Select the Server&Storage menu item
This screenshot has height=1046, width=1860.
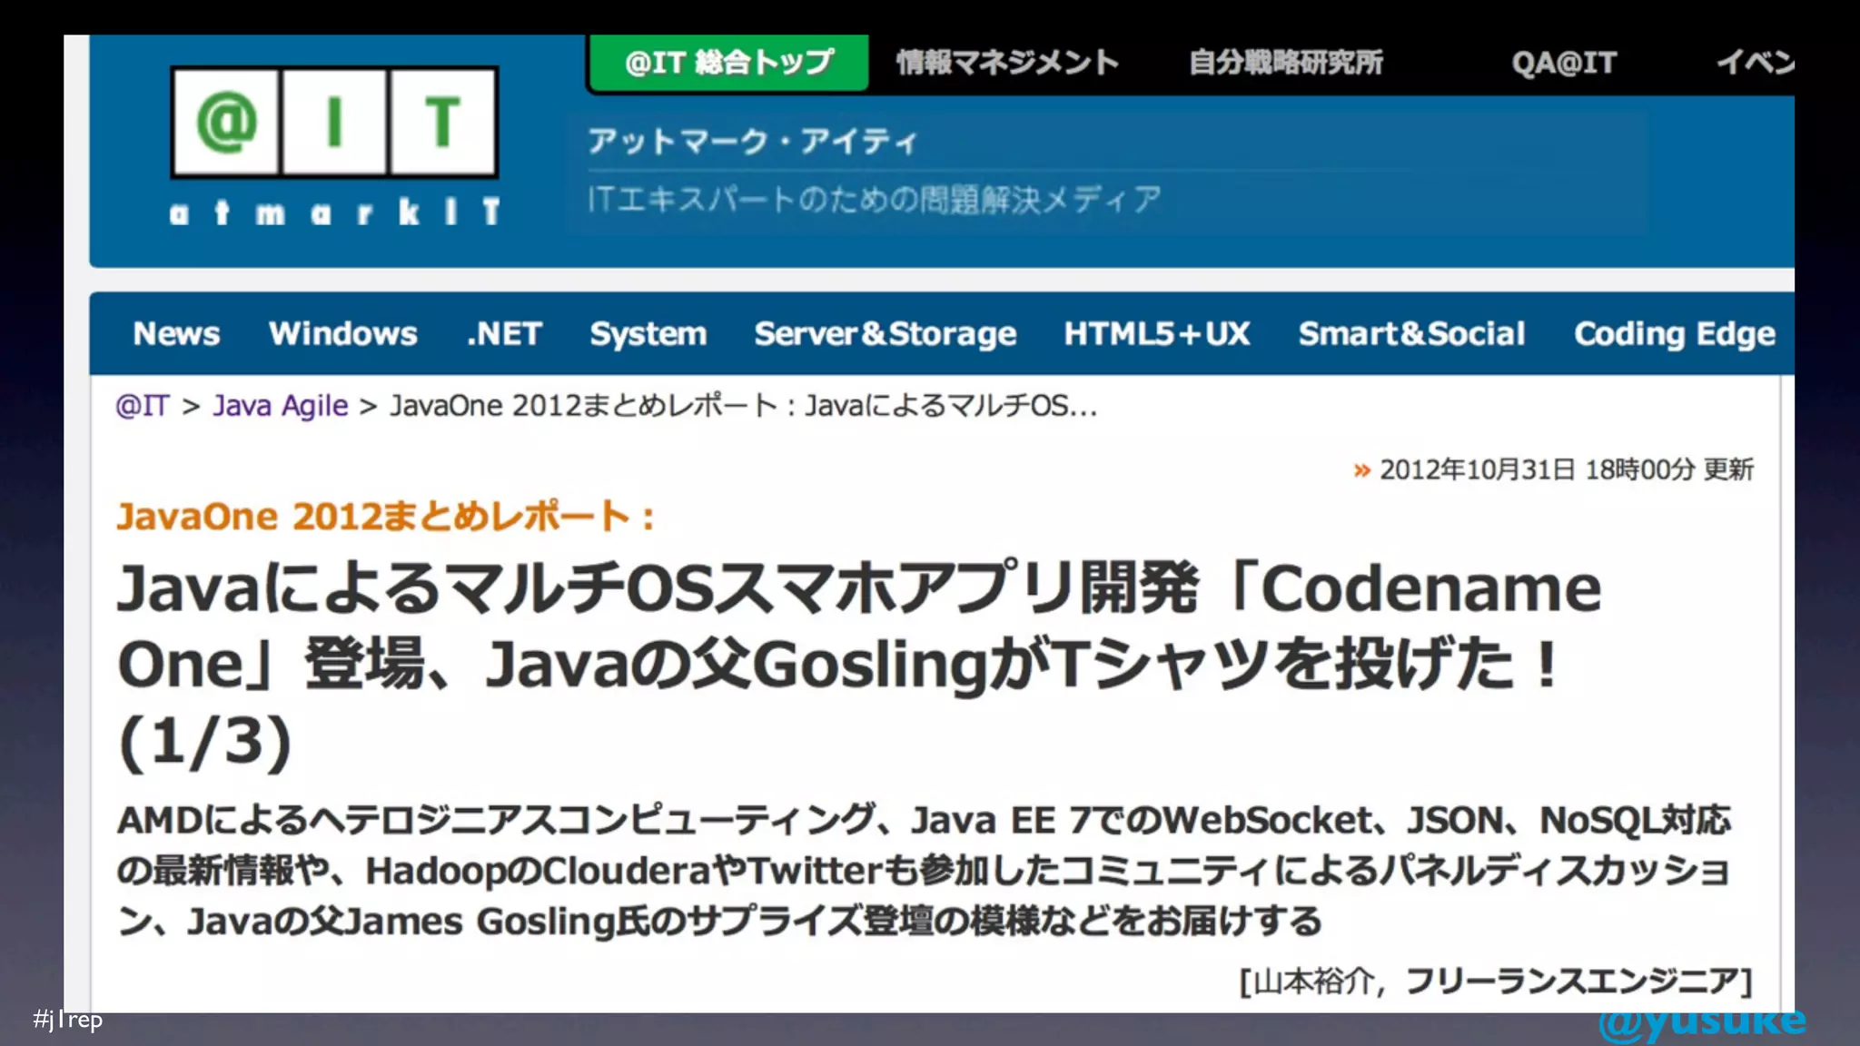[x=885, y=334]
